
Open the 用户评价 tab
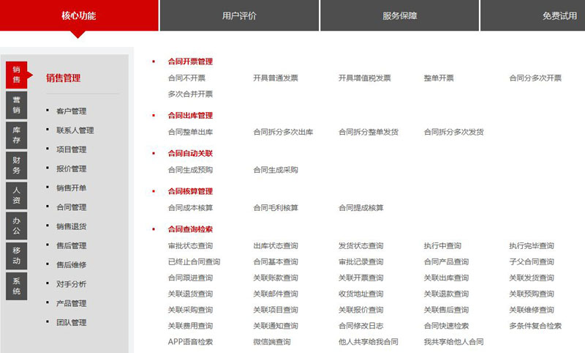click(x=239, y=15)
